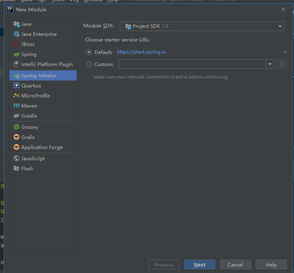
Task: Click the IntelliJ logo in dialog title
Action: 10,9
